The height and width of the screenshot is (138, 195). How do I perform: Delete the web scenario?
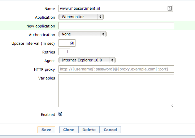(x=89, y=130)
